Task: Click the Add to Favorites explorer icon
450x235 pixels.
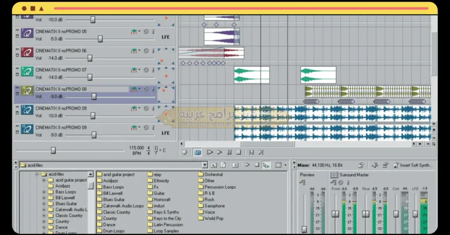Action: [236, 165]
